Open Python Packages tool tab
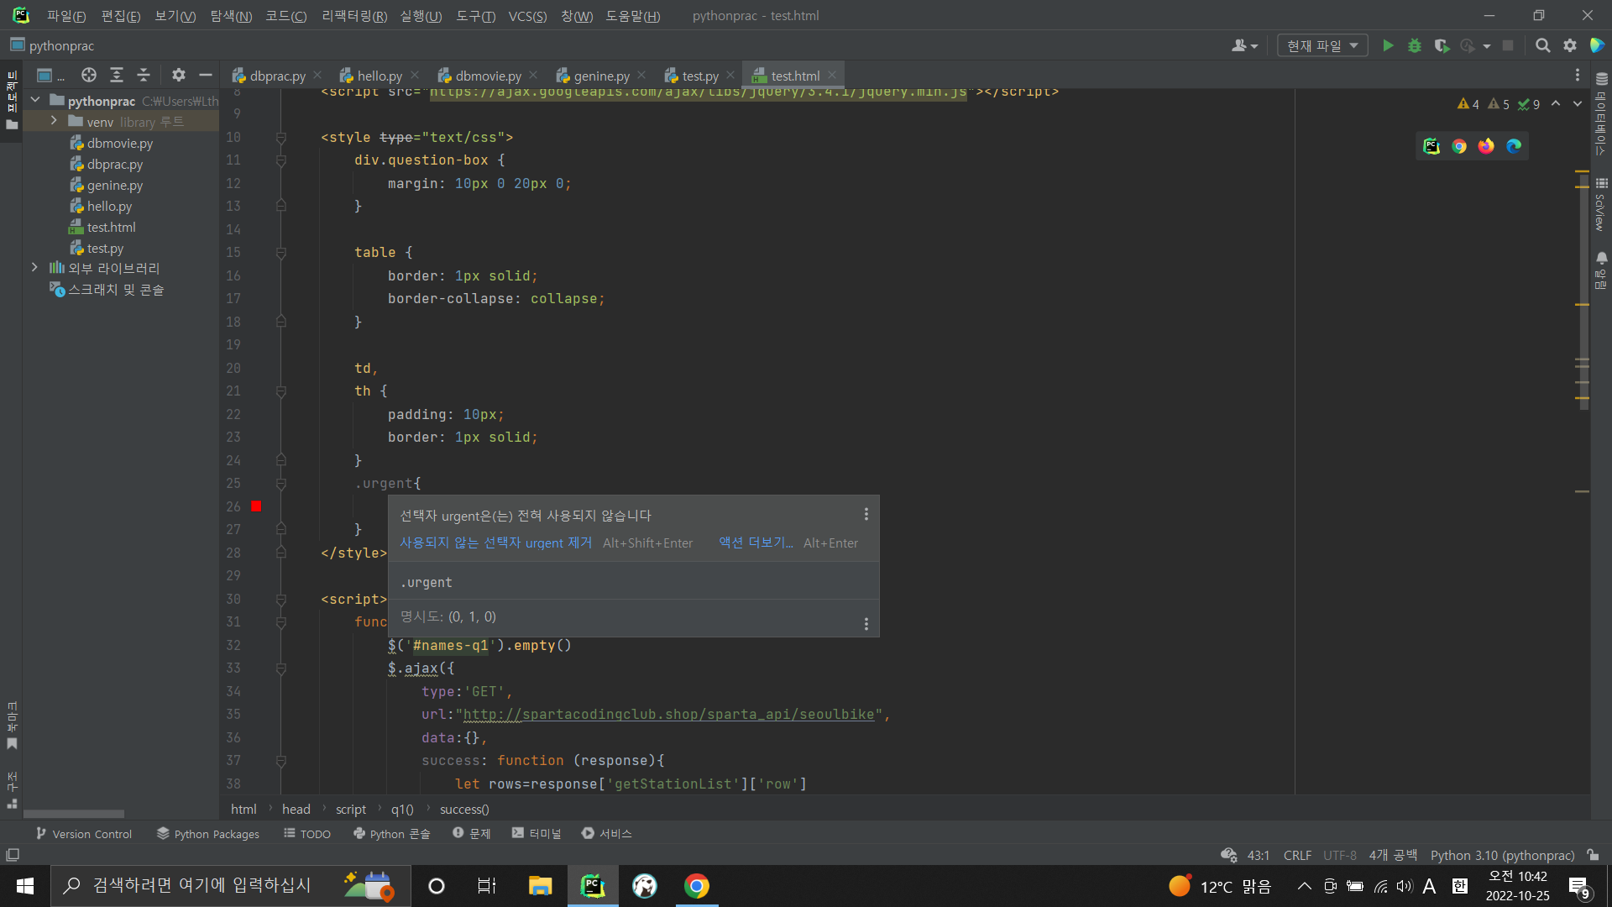Screen dimensions: 1612x907 click(x=208, y=833)
